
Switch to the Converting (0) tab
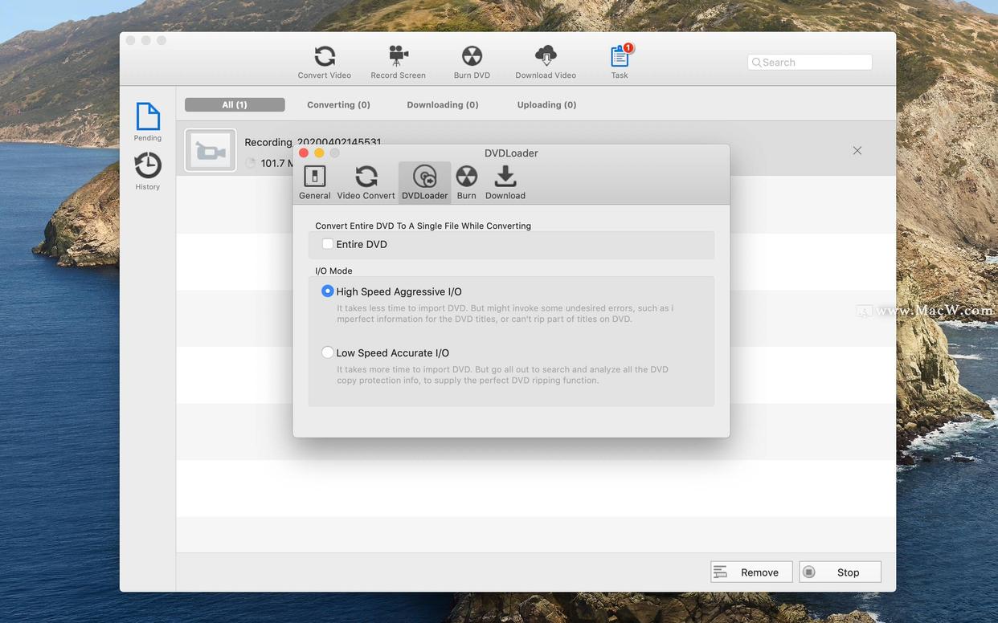(x=338, y=105)
